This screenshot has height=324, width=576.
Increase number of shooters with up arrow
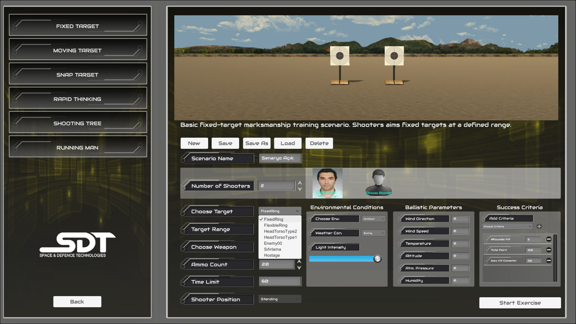coord(299,183)
